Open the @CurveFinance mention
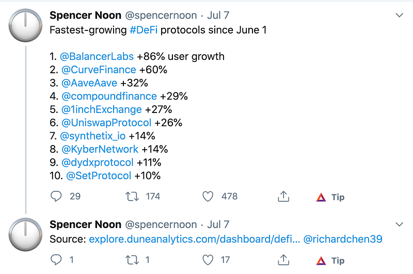413x274 pixels. (99, 70)
